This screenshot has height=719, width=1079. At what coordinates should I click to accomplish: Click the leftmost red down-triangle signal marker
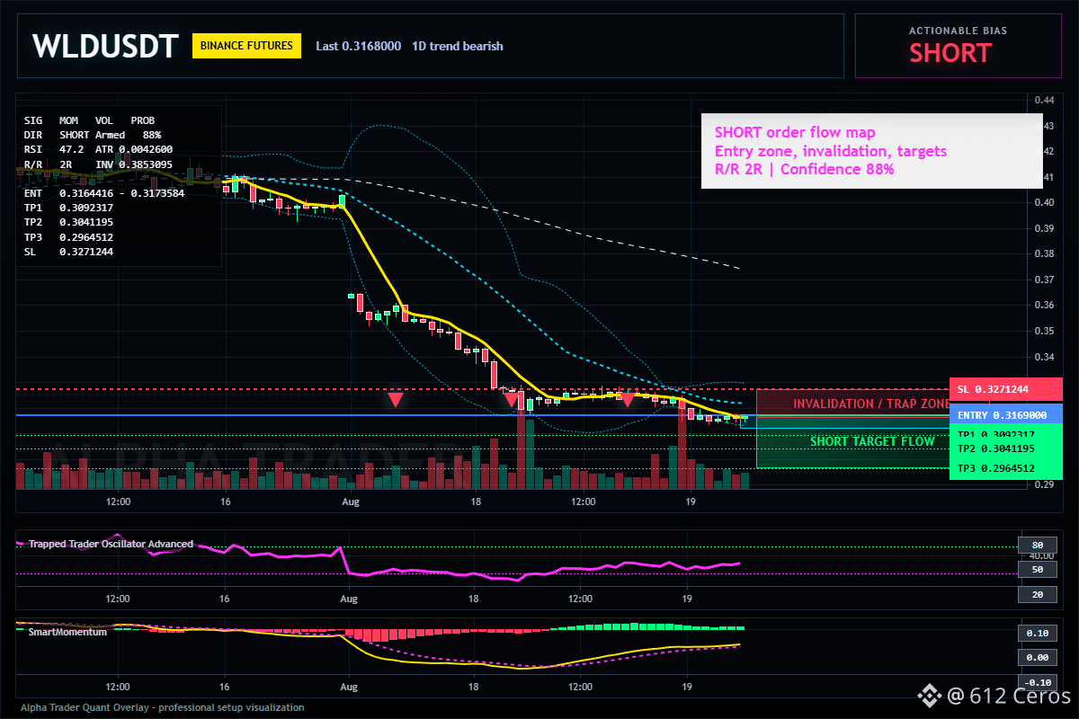(396, 399)
